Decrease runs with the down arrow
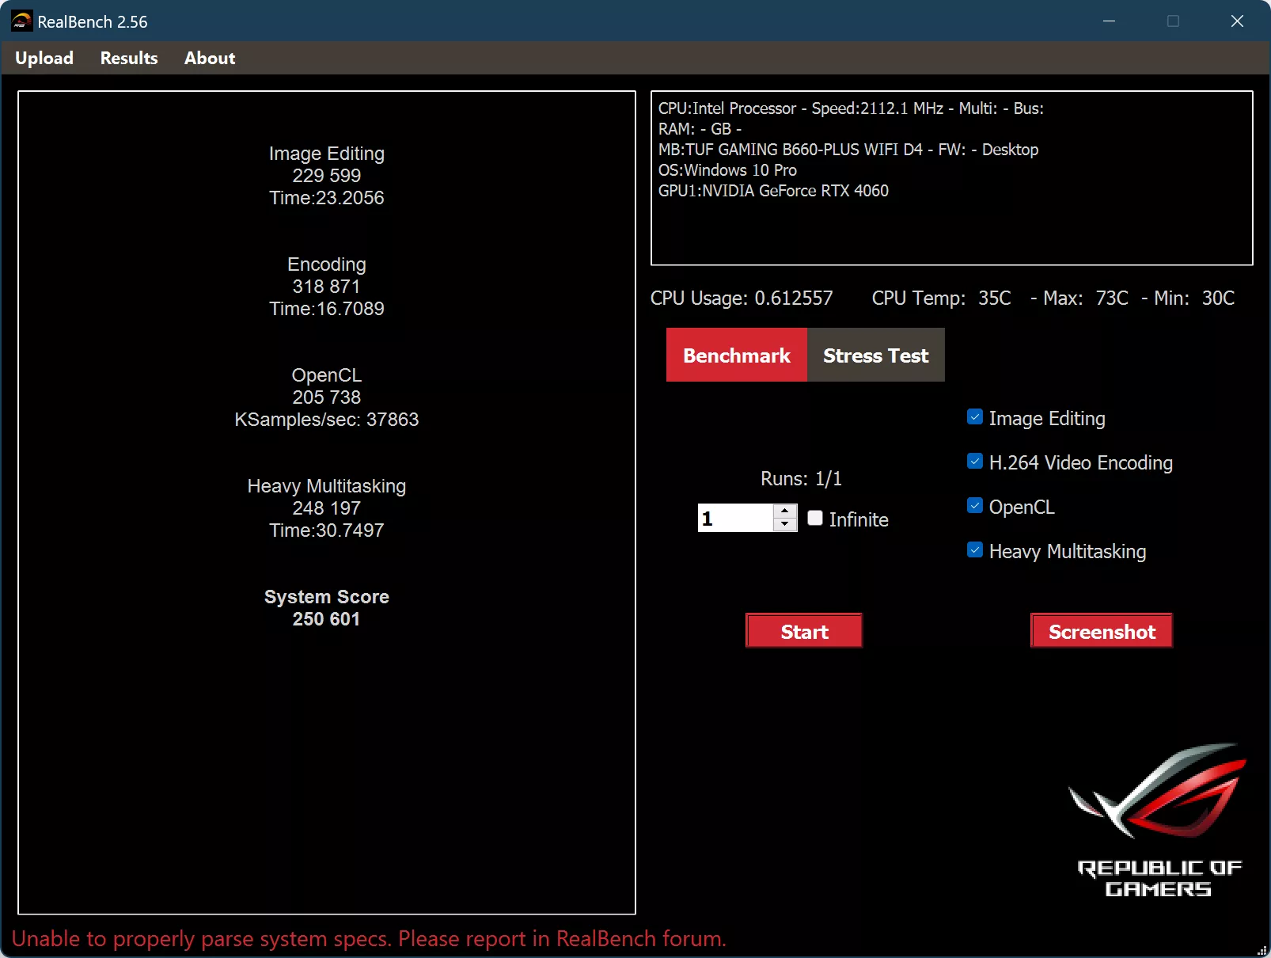1271x958 pixels. [785, 524]
